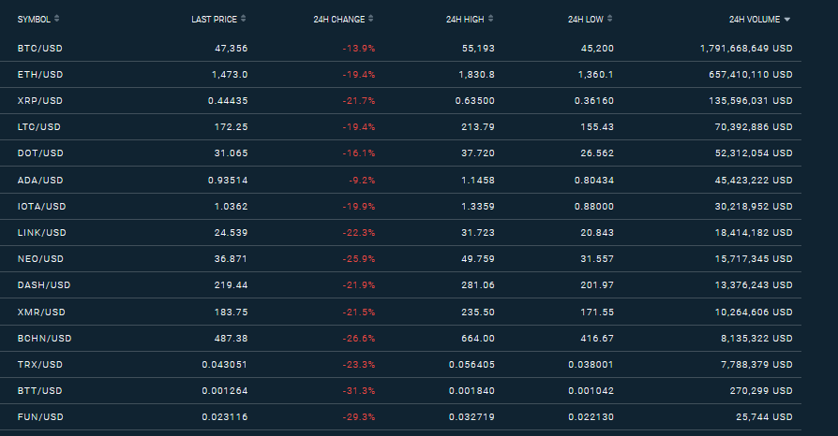Toggle 24H Volume descending sort arrow
This screenshot has width=838, height=436.
pos(786,20)
